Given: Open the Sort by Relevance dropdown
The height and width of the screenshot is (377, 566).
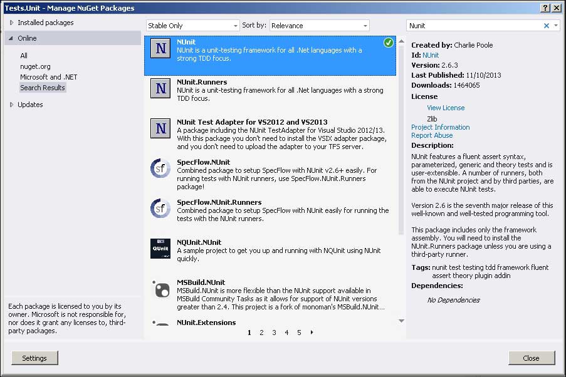Looking at the screenshot, I should click(320, 26).
